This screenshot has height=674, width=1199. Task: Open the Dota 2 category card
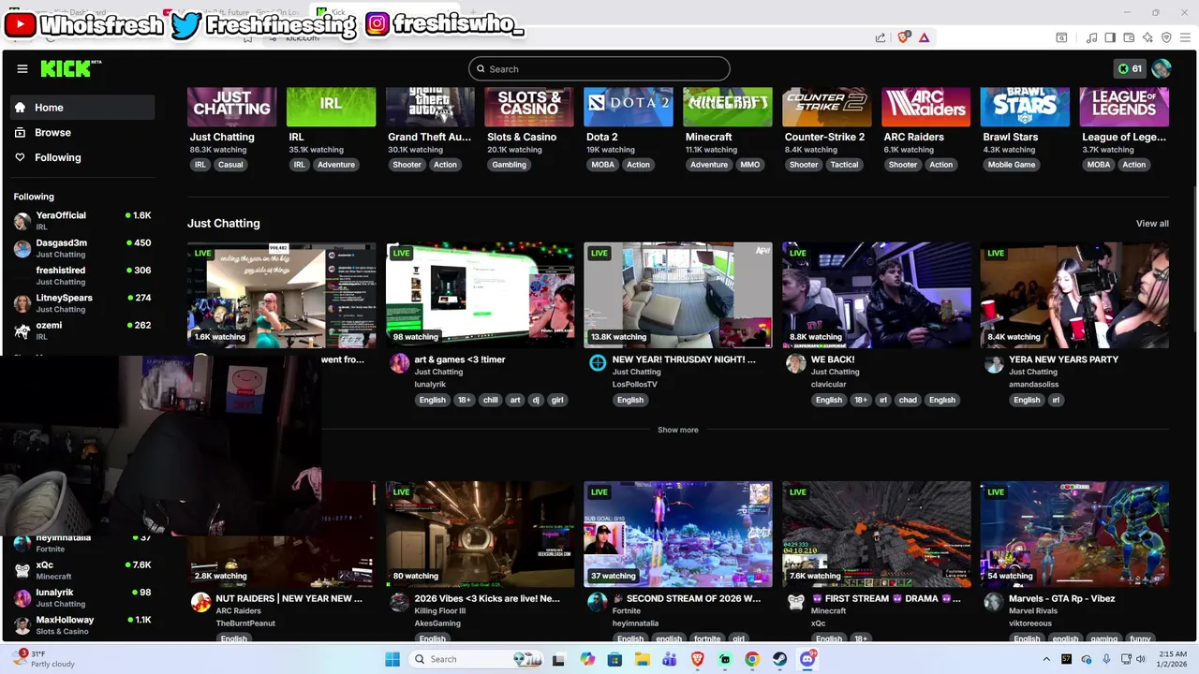coord(629,129)
